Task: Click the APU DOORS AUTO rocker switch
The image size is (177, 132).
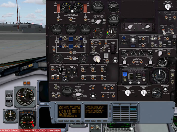Action: point(113,49)
